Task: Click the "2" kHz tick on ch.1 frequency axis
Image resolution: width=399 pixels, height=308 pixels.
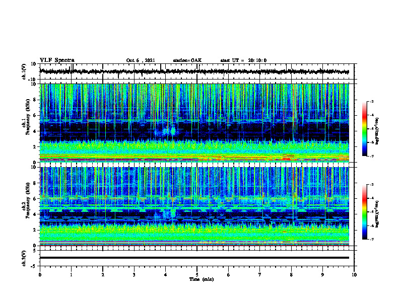Action: pyautogui.click(x=35, y=147)
